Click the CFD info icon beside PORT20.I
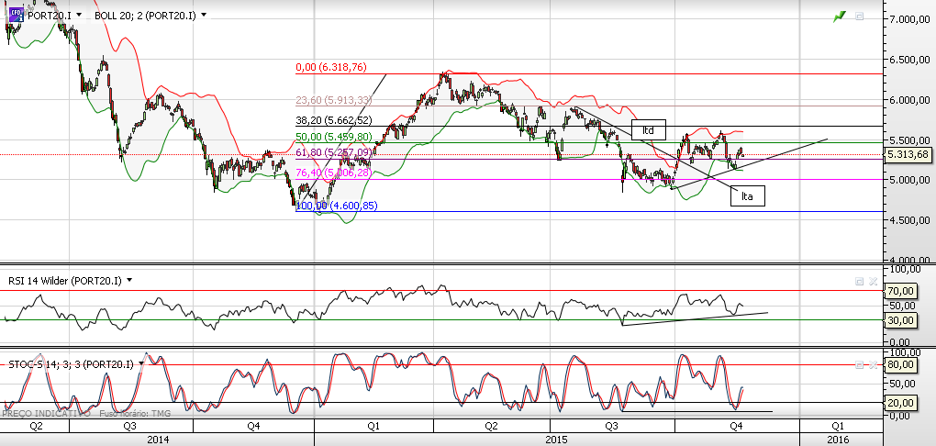 coord(15,16)
